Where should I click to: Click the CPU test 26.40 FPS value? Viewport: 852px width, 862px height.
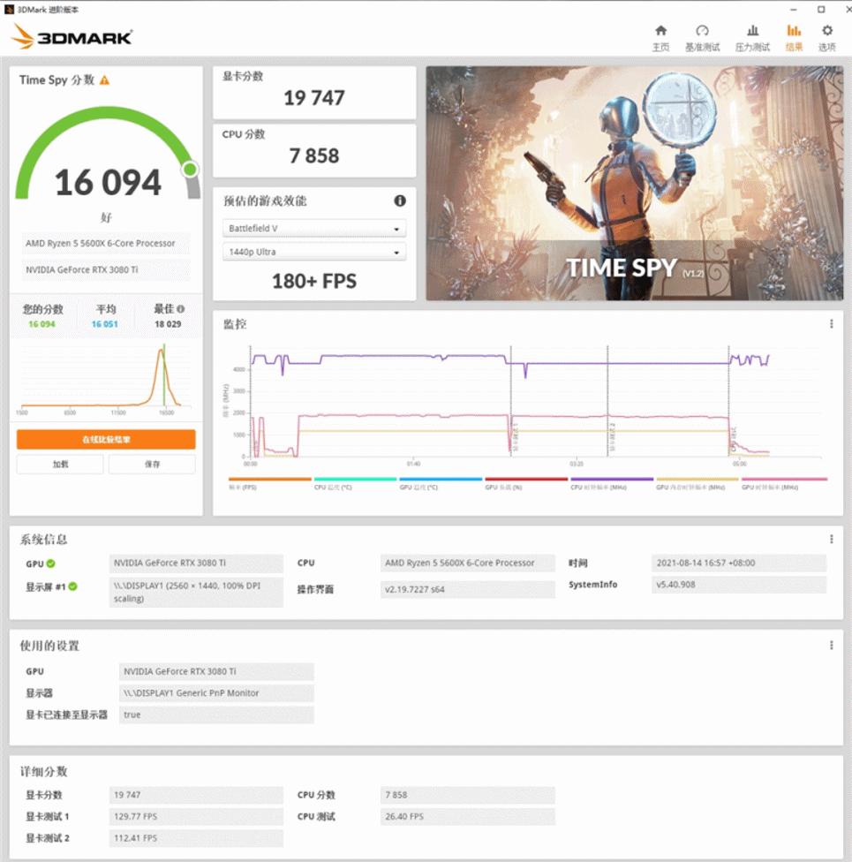tap(467, 816)
